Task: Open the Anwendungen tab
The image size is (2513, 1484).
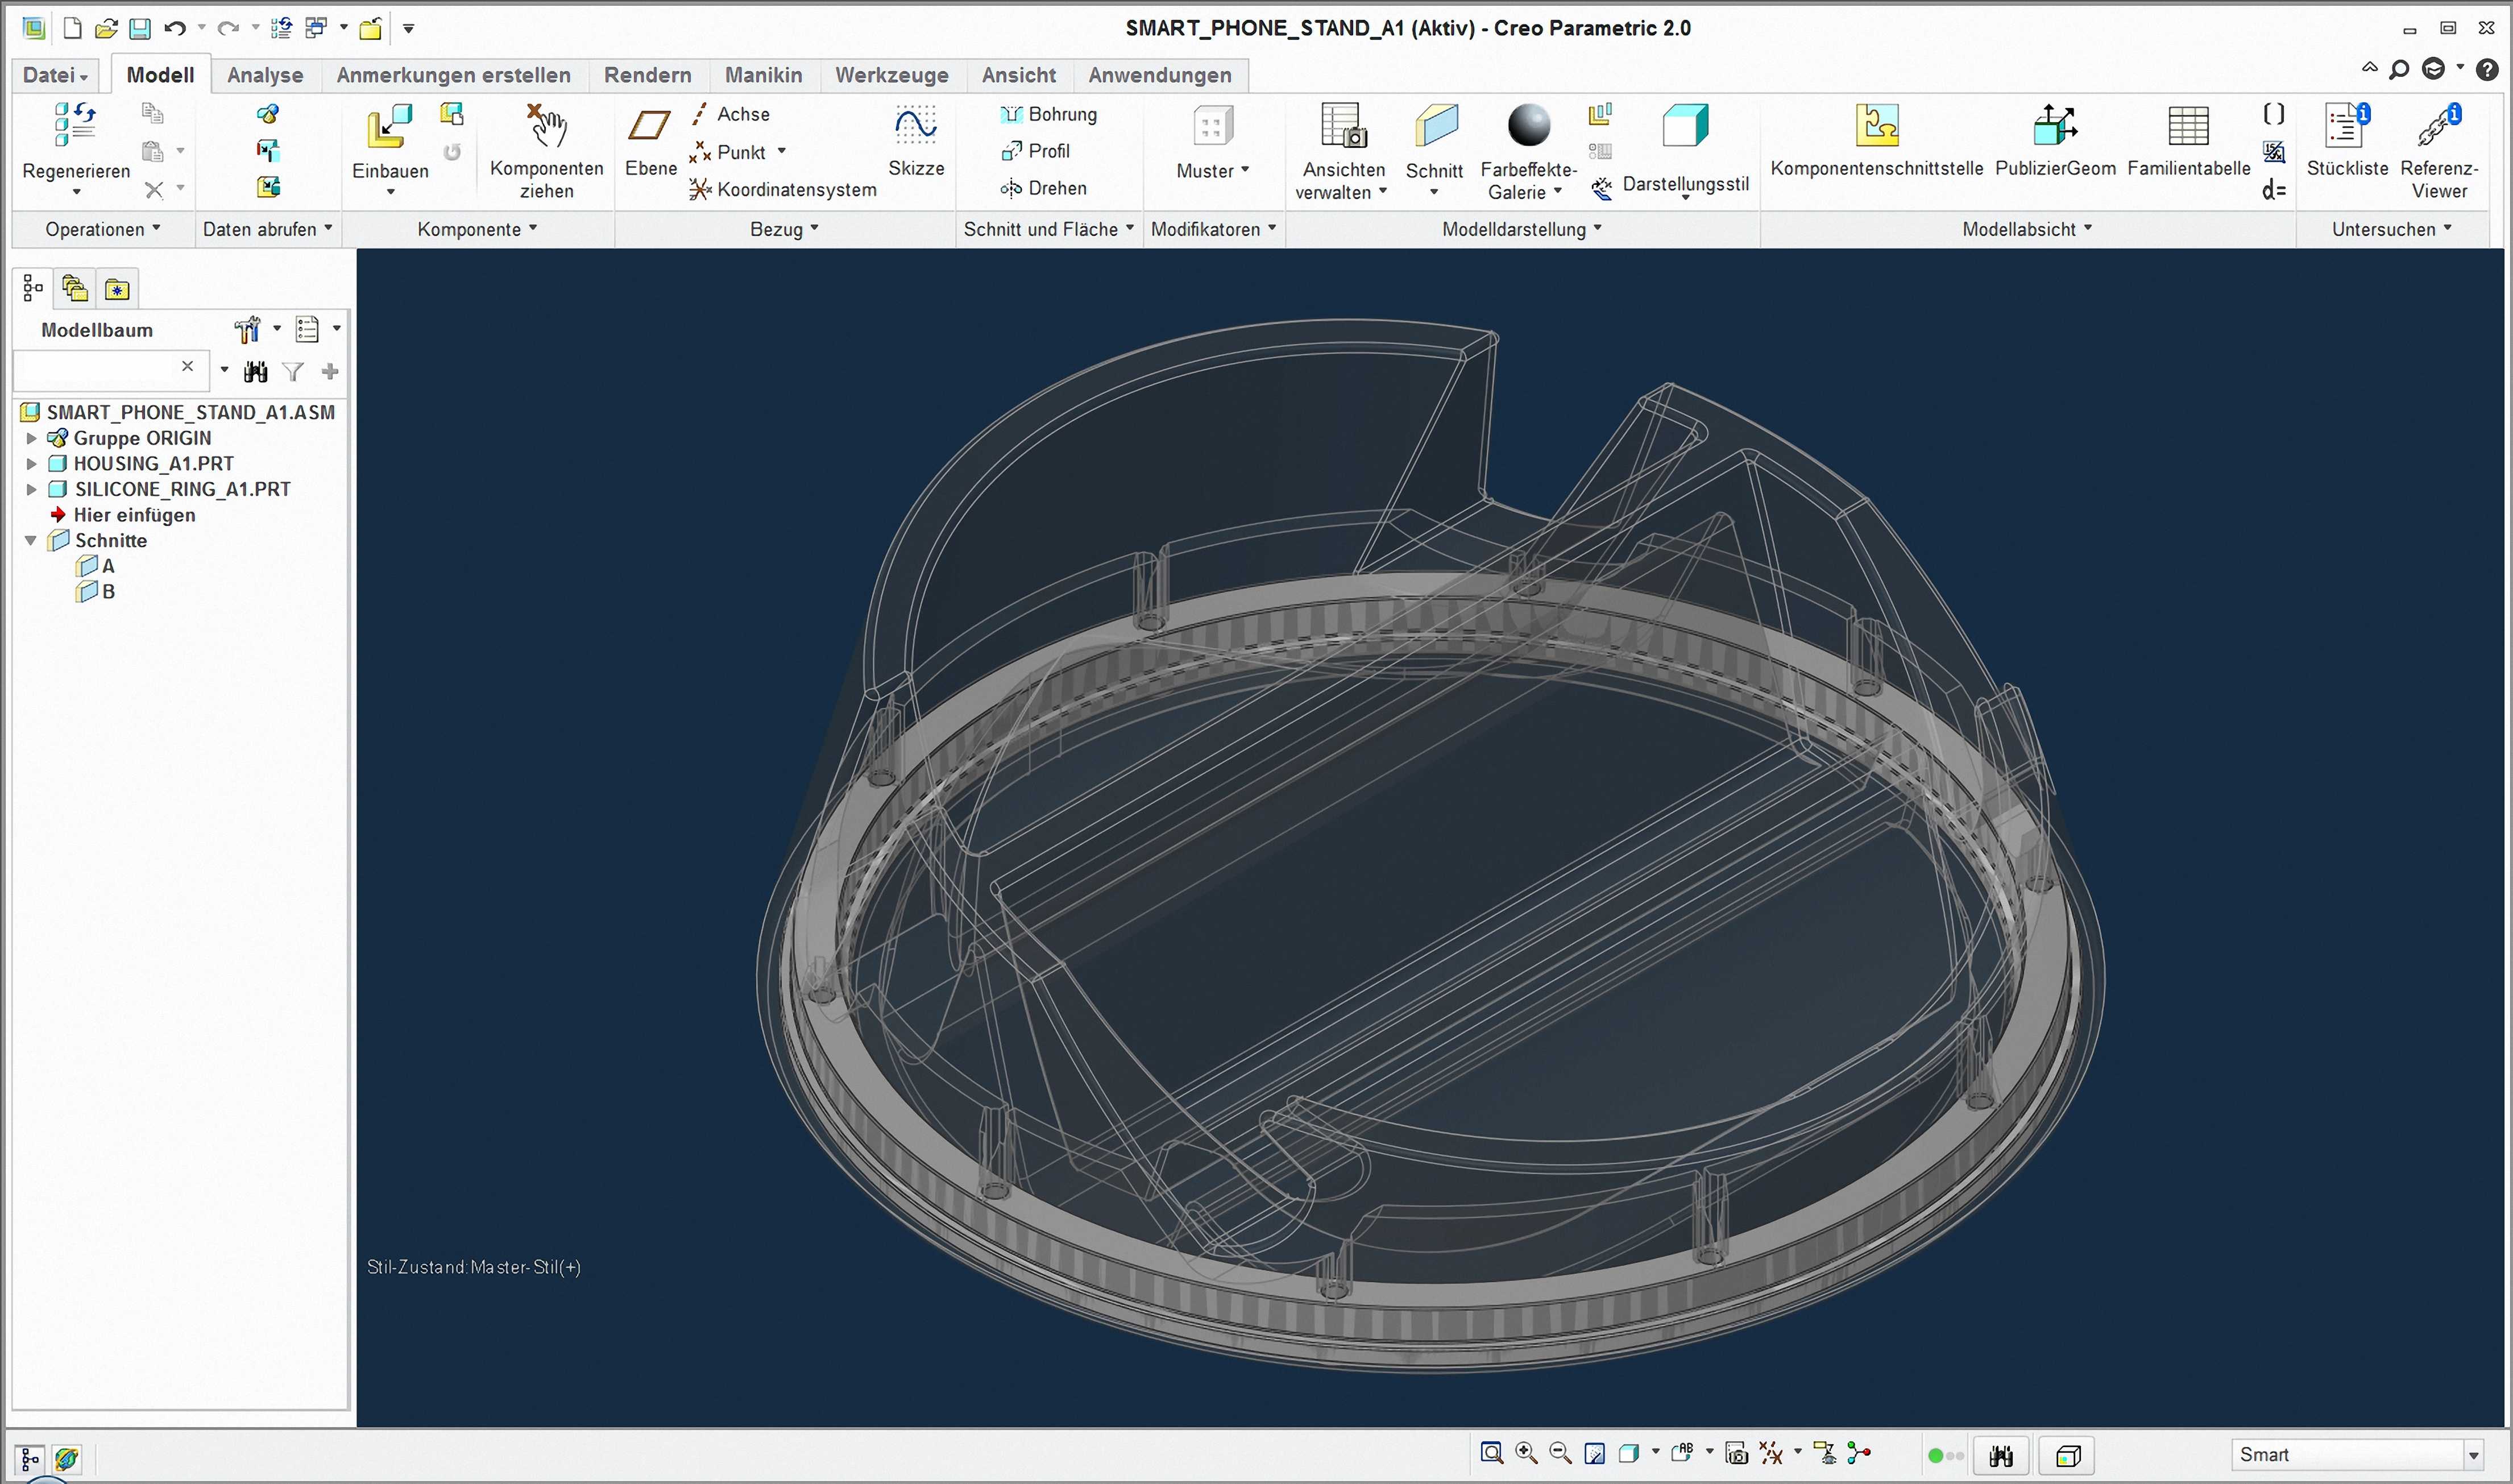Action: (1159, 75)
